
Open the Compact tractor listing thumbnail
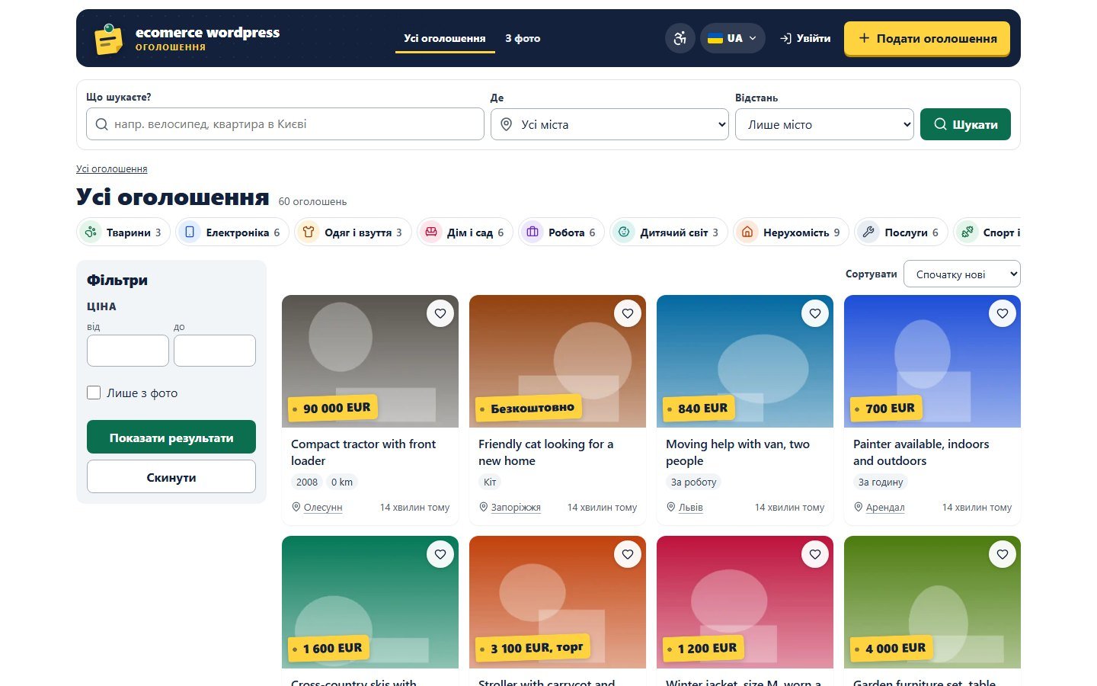370,361
